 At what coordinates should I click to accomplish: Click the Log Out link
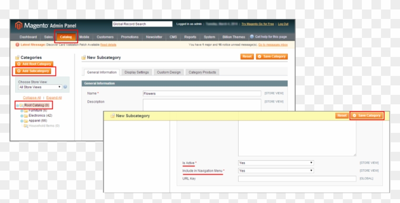click(283, 24)
